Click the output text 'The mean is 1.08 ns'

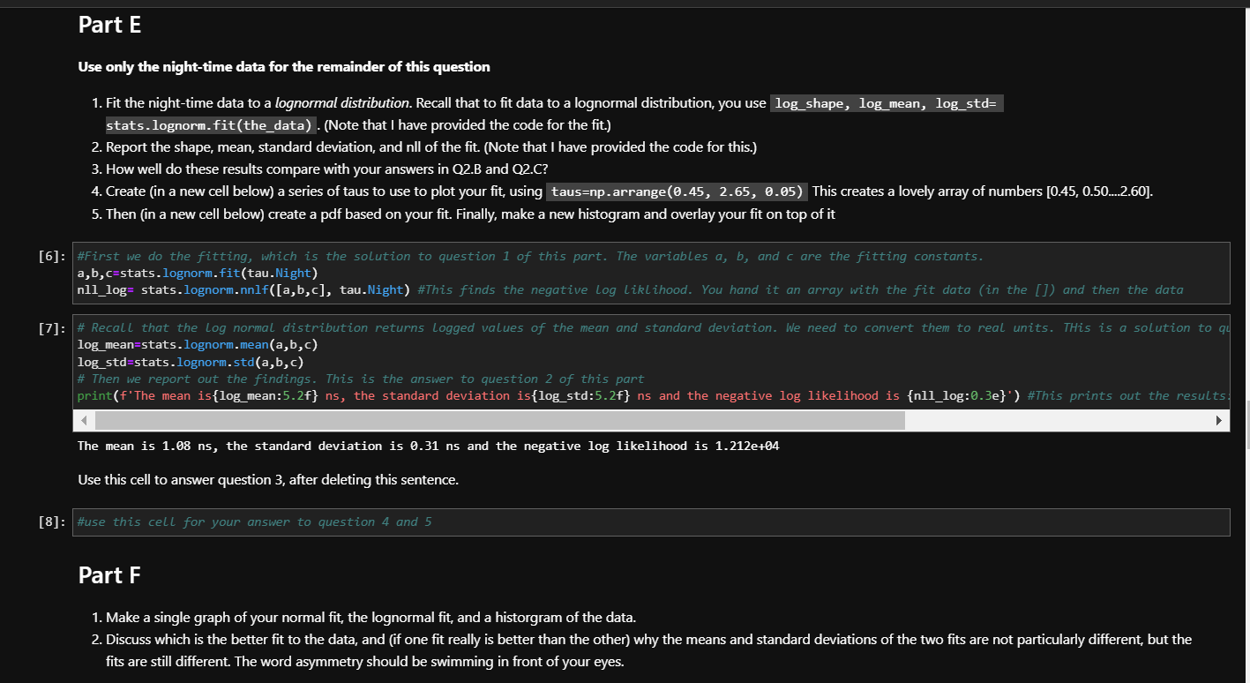pyautogui.click(x=429, y=446)
